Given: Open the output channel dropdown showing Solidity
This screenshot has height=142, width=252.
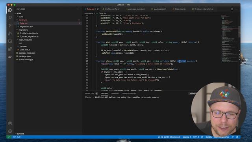Looking at the screenshot, I should pos(193,93).
